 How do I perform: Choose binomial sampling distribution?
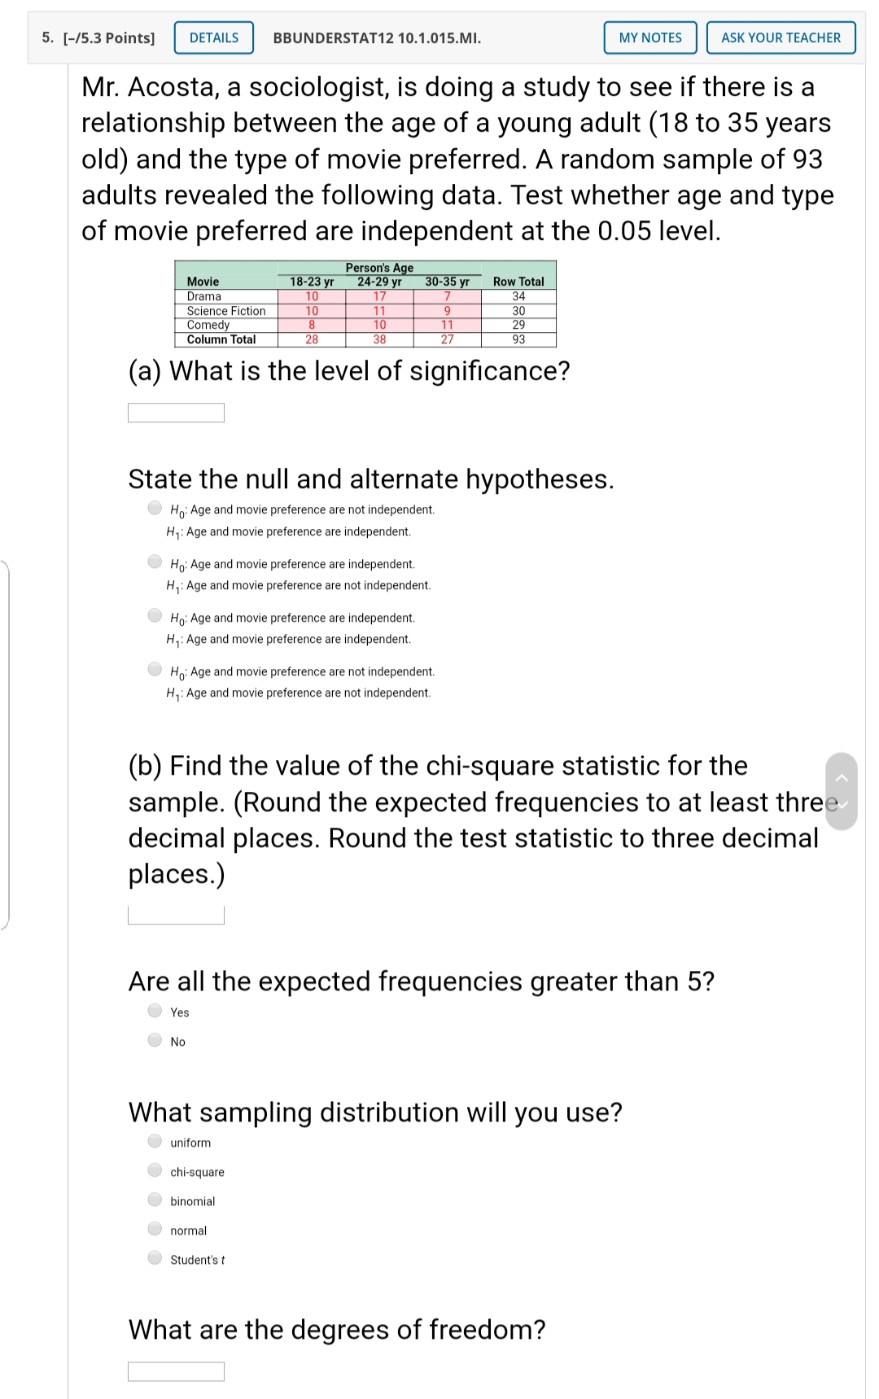tap(154, 1200)
